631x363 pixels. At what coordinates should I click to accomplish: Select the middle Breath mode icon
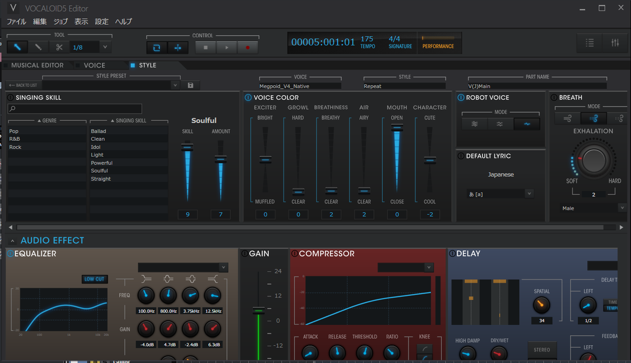(x=594, y=118)
